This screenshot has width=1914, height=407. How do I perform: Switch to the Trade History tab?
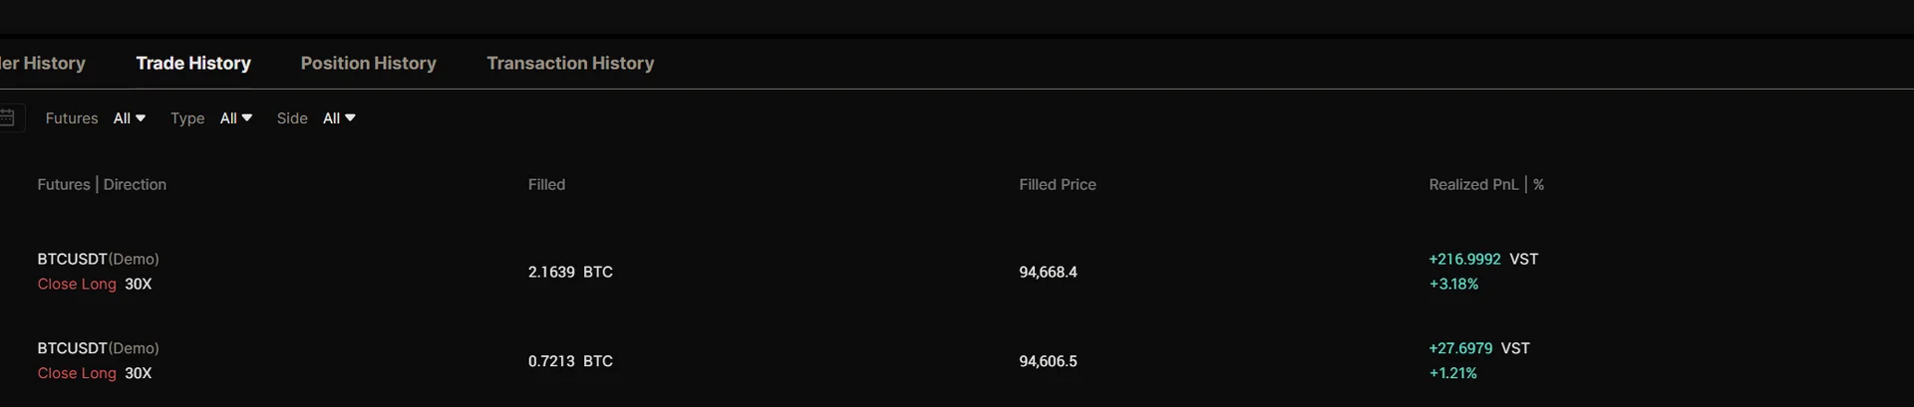[x=193, y=64]
